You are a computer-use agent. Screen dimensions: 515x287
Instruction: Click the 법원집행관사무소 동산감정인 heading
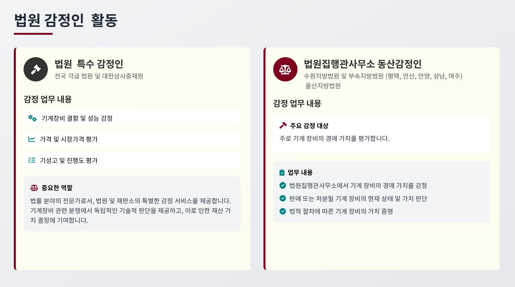coord(363,64)
